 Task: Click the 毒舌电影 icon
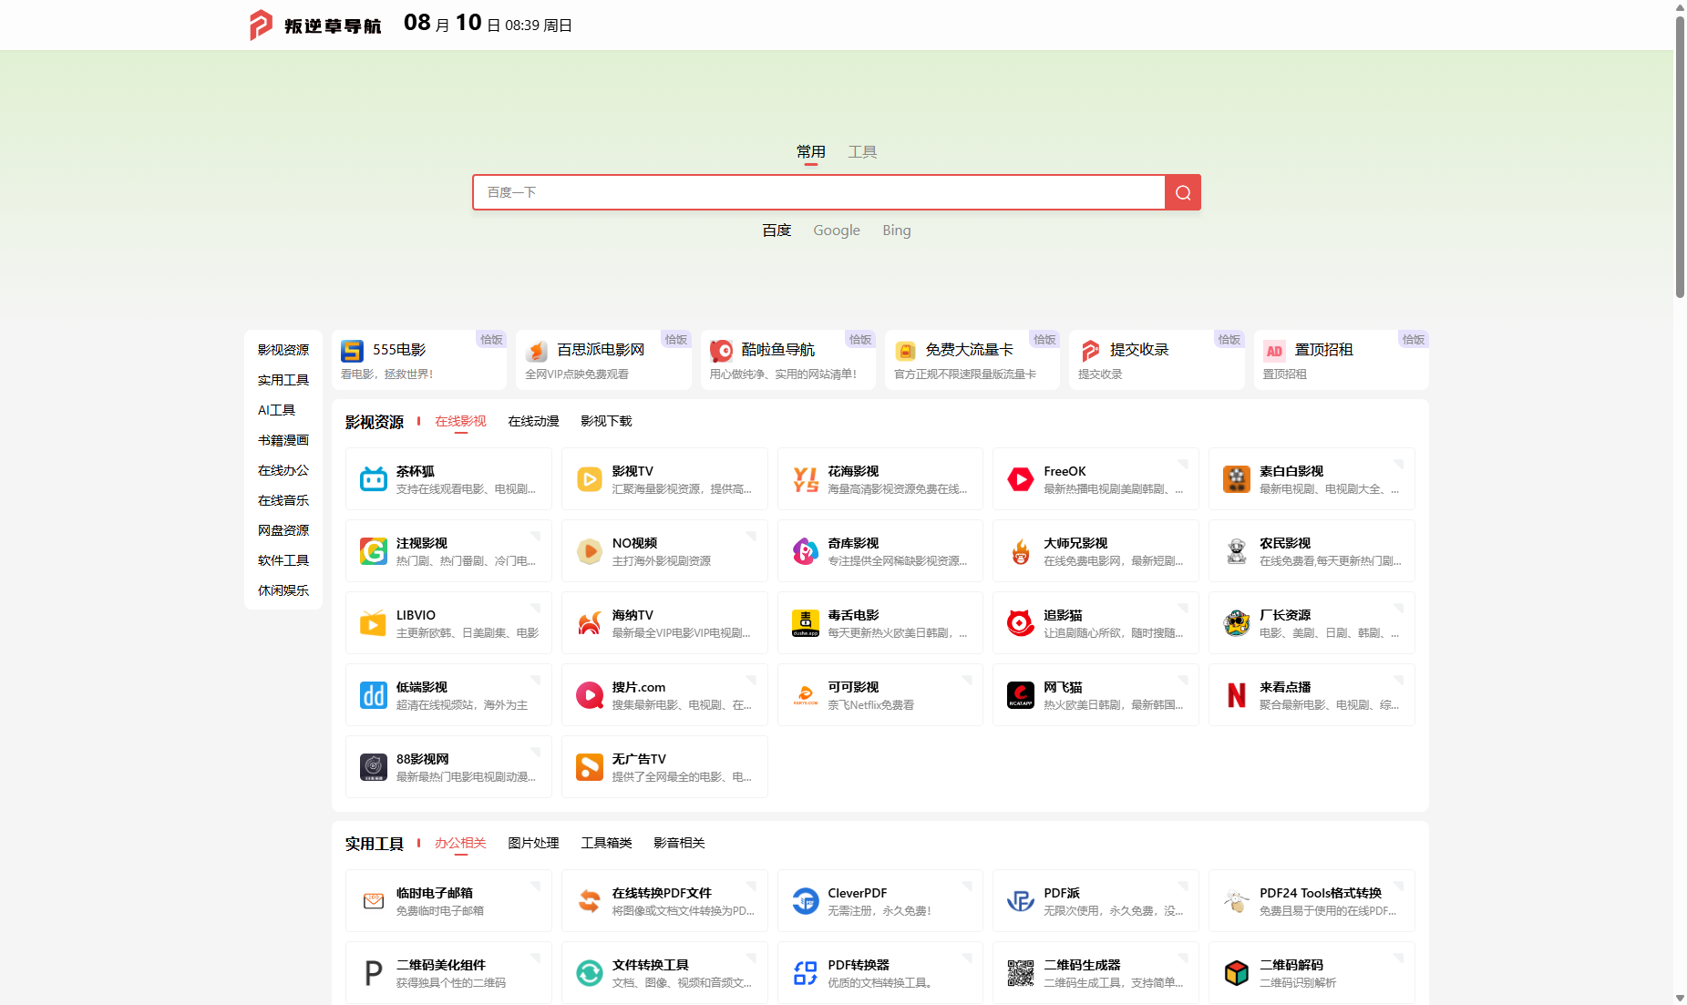(x=806, y=623)
